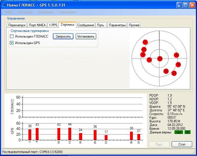The height and width of the screenshot is (156, 197).
Task: Click latitude value 55° 43' 08" N
Action: click(176, 107)
